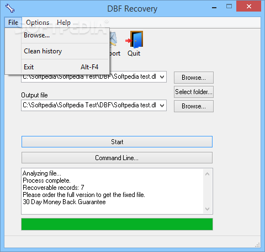Minimize the DBF Recovery window
The height and width of the screenshot is (252, 265).
click(214, 7)
